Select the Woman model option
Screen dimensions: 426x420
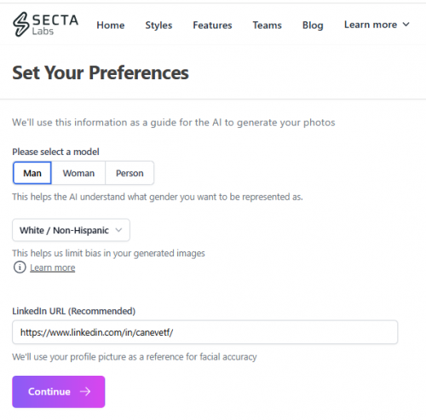[78, 173]
